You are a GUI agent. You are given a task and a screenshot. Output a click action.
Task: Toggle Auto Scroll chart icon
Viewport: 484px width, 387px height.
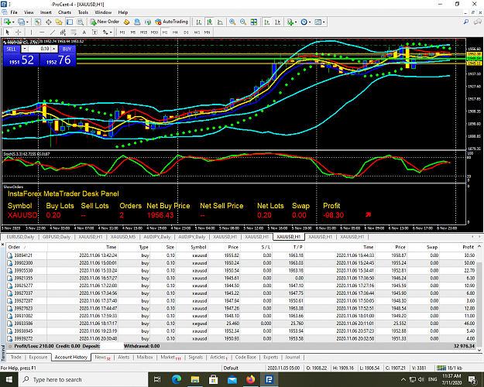[267, 22]
